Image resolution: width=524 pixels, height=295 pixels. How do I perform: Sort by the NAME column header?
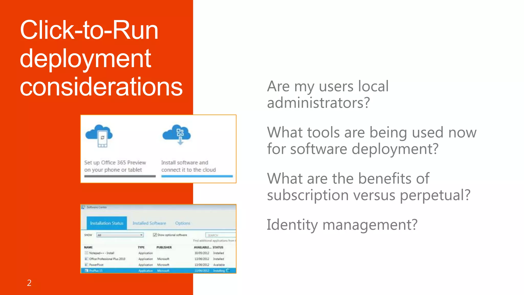click(x=89, y=247)
